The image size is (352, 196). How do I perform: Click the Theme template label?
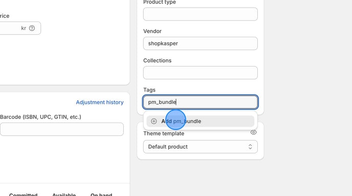tap(164, 134)
